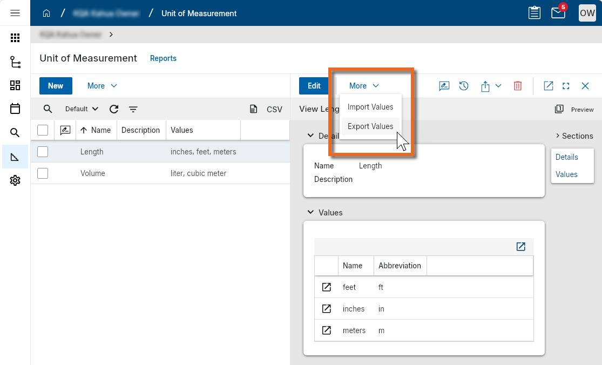This screenshot has height=365, width=602.
Task: Open the filter icon in list toolbar
Action: click(133, 109)
